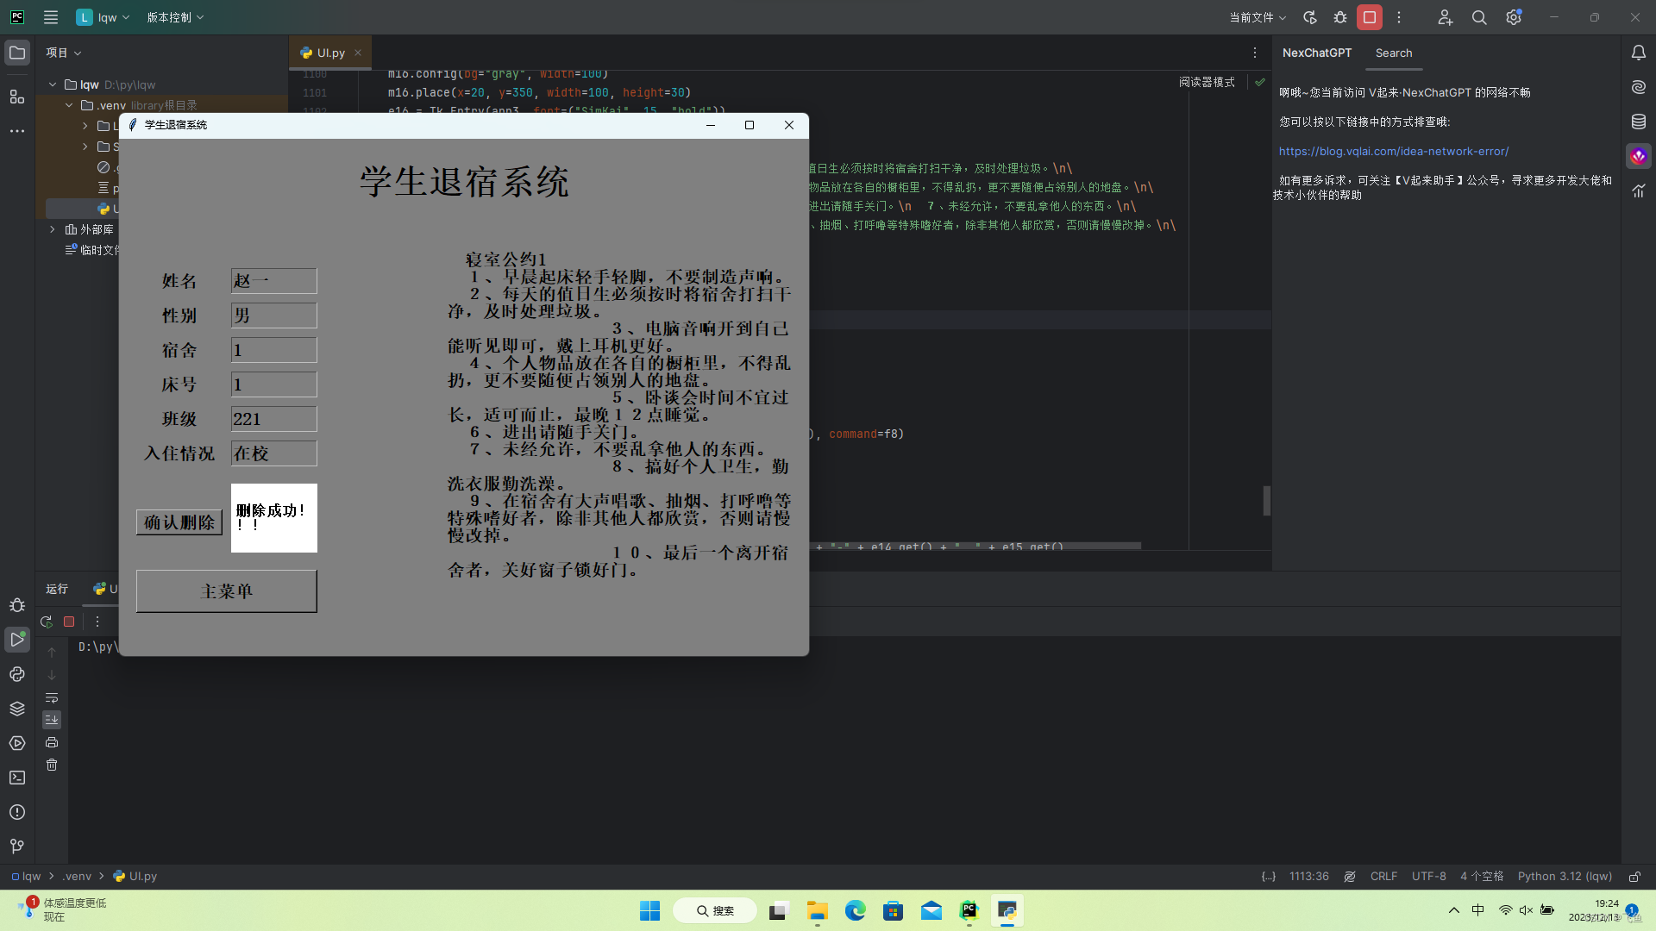The image size is (1656, 931).
Task: Click the 班级 input field containing 221
Action: click(x=273, y=418)
